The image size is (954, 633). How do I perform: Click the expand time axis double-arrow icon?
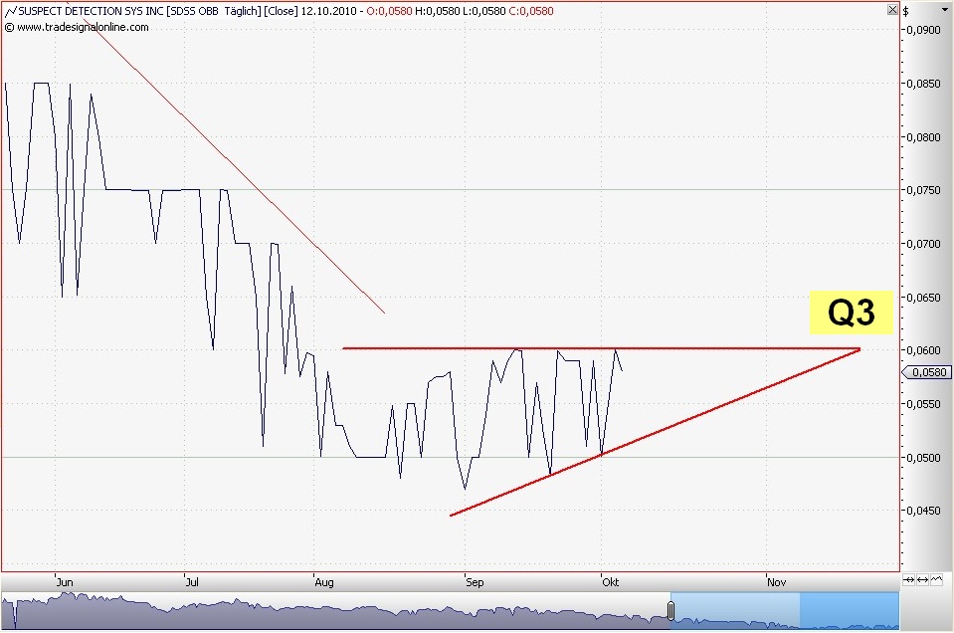(923, 579)
